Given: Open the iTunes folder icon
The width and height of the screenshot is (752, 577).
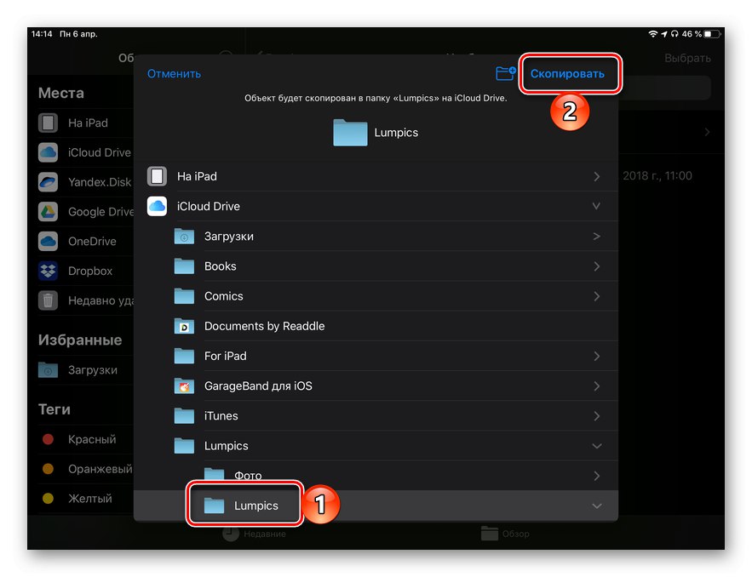Looking at the screenshot, I should [x=184, y=416].
